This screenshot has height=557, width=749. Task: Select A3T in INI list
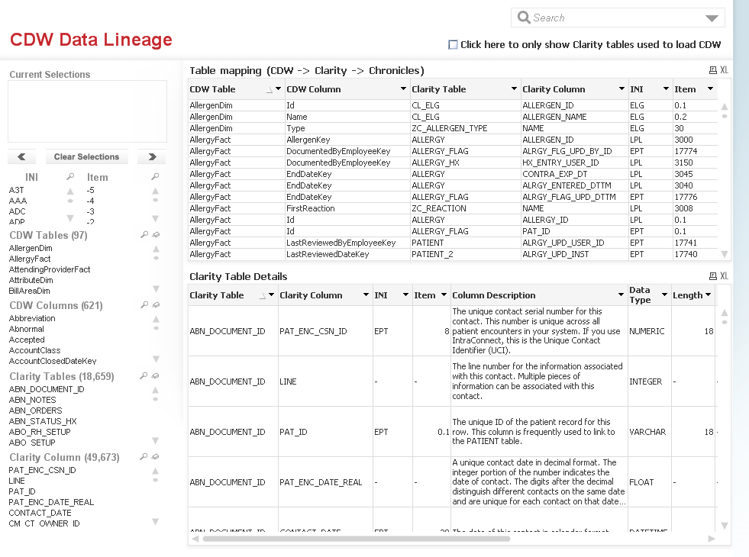coord(16,190)
